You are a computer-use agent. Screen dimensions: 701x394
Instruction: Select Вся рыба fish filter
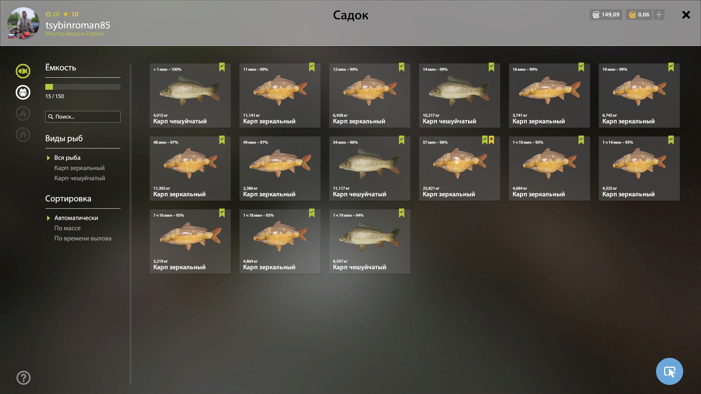click(67, 158)
